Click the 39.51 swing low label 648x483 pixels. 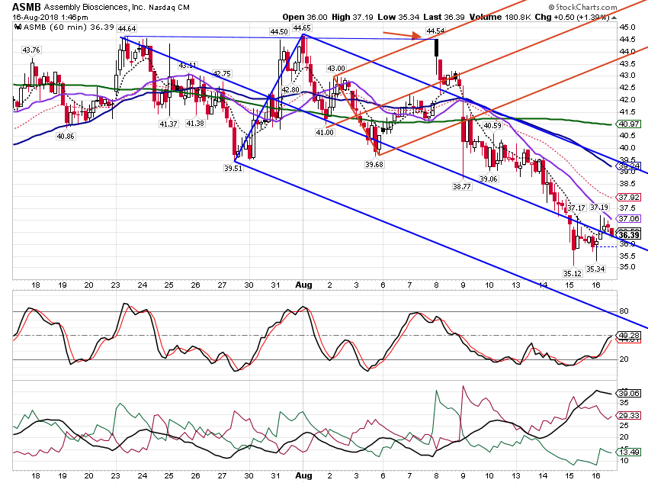(233, 169)
